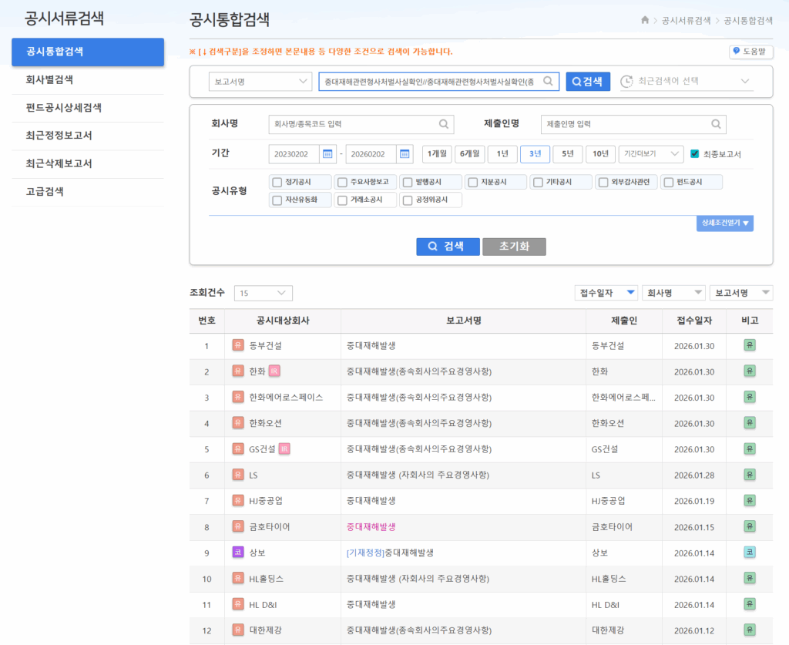Open the start date calendar picker
Screen dimensions: 789x645
click(328, 154)
